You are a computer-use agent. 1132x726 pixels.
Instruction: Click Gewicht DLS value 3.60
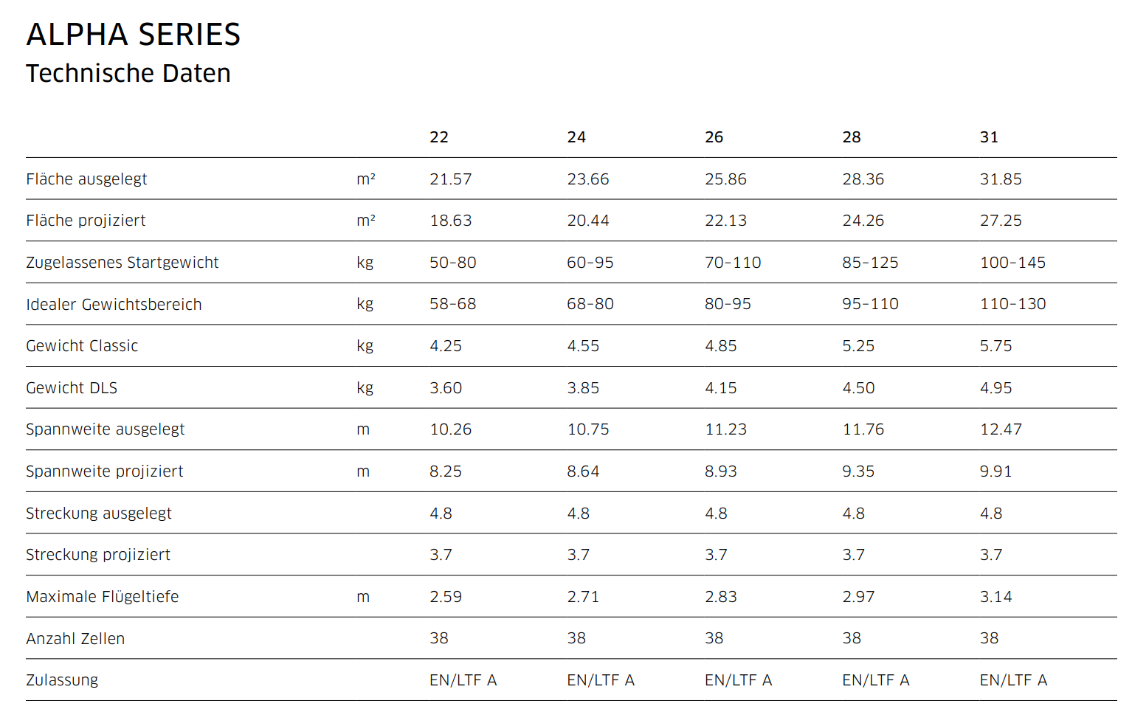pyautogui.click(x=446, y=388)
